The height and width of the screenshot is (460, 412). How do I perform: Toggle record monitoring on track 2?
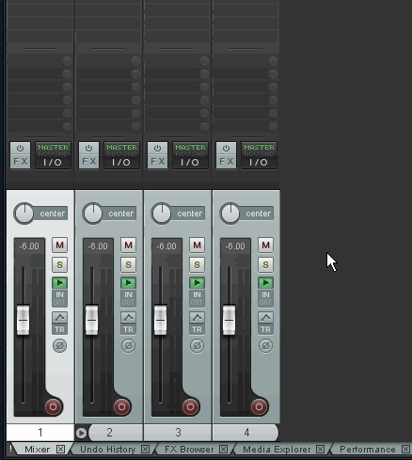[x=128, y=283]
